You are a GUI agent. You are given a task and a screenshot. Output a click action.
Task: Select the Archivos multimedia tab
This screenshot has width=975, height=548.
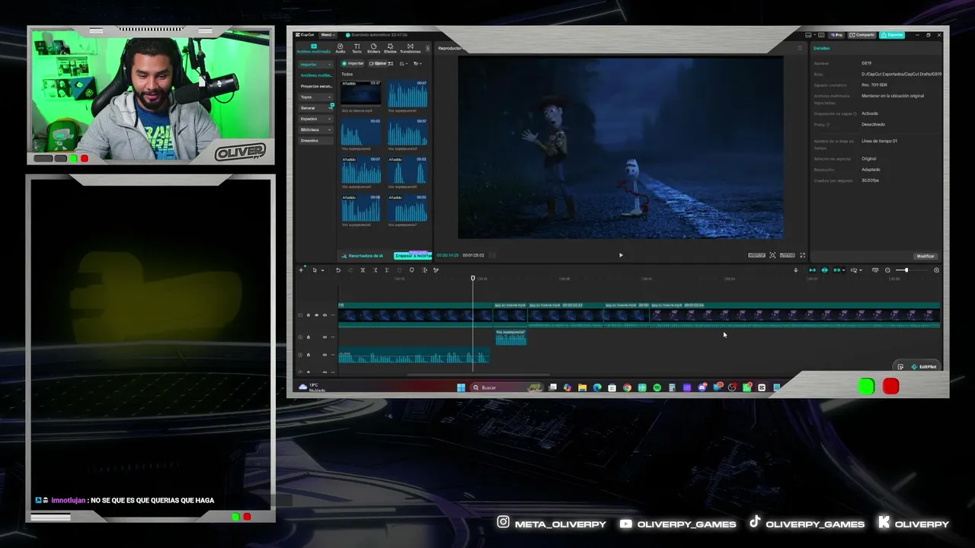pyautogui.click(x=313, y=48)
